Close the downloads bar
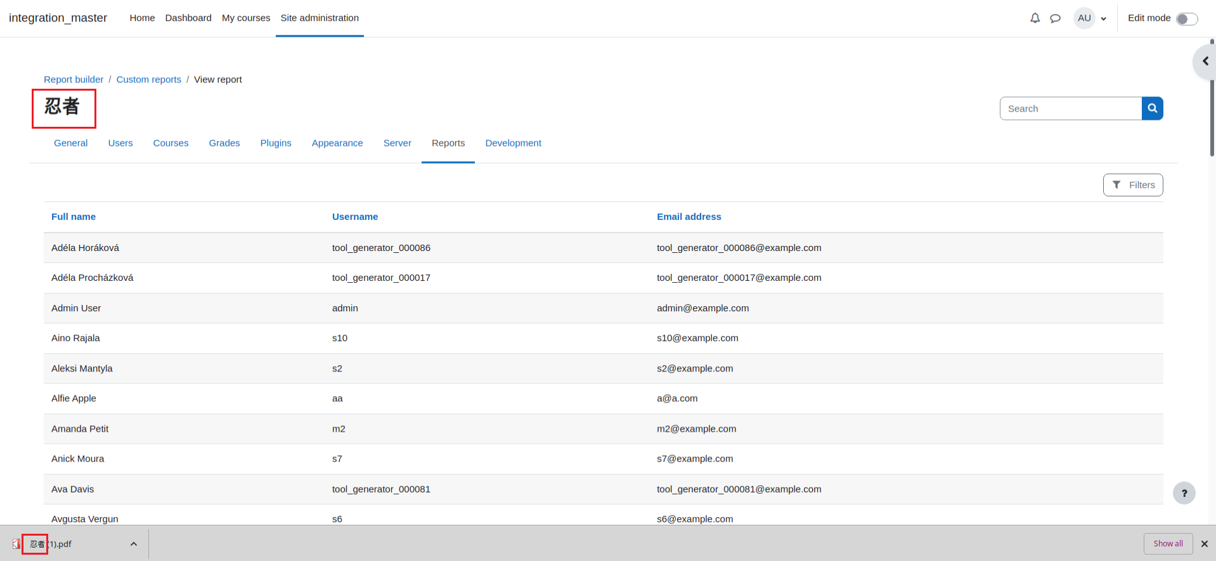This screenshot has height=561, width=1216. pyautogui.click(x=1205, y=544)
